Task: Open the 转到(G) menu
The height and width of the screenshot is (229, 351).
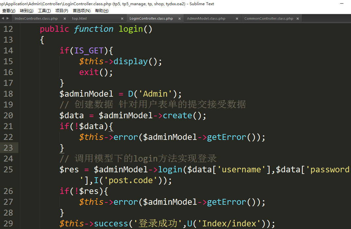Action: [27, 11]
